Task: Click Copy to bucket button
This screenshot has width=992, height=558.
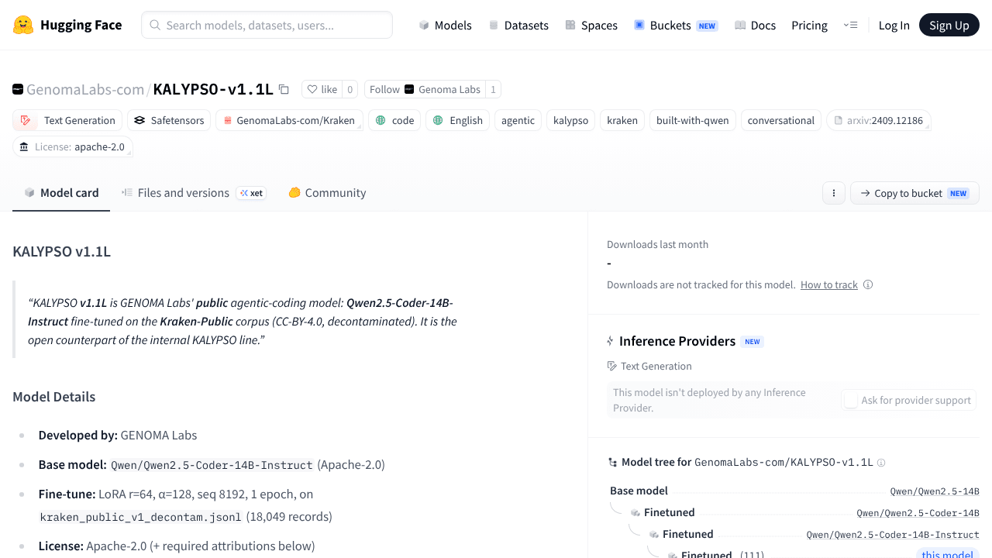Action: click(914, 193)
